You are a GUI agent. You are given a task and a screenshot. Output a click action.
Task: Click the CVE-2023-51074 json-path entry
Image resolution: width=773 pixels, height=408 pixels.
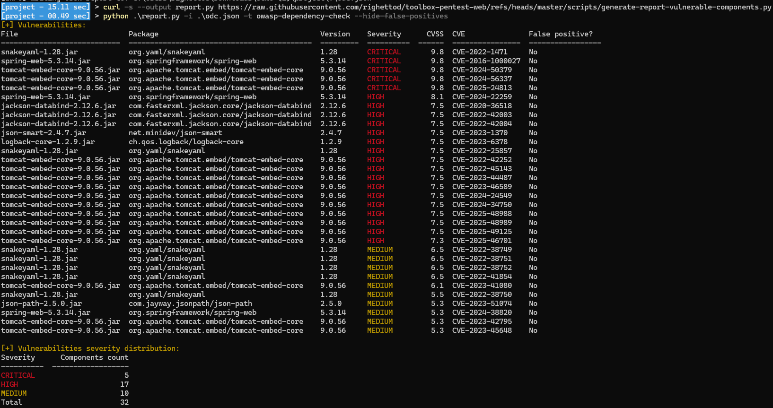pyautogui.click(x=482, y=304)
